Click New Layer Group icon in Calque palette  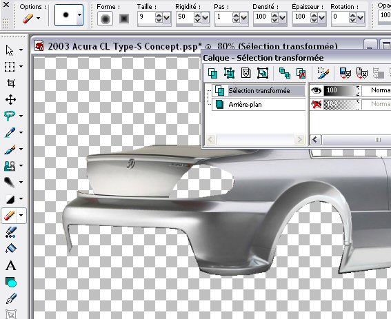263,73
